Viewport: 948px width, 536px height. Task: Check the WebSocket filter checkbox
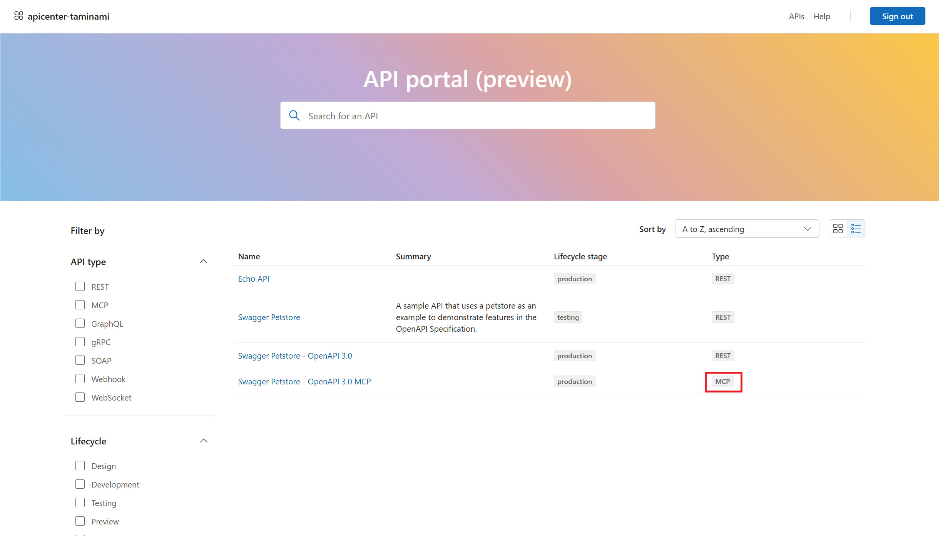tap(80, 397)
